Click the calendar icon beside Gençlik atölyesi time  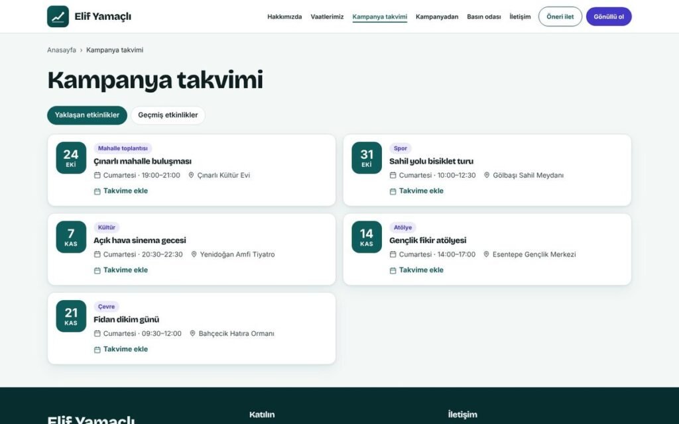pyautogui.click(x=393, y=254)
